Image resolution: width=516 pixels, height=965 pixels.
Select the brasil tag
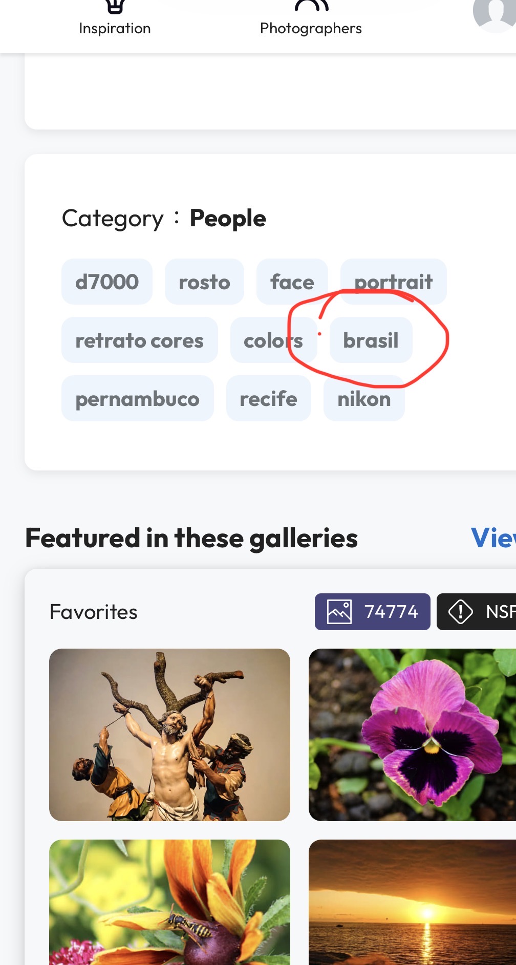tap(371, 340)
